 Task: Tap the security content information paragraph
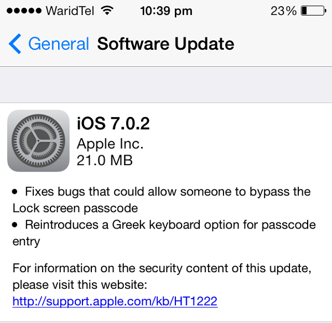point(162,276)
